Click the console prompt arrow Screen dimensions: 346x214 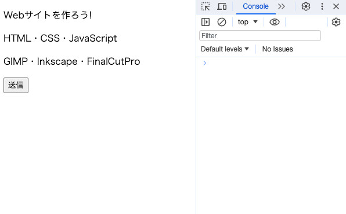[x=204, y=63]
